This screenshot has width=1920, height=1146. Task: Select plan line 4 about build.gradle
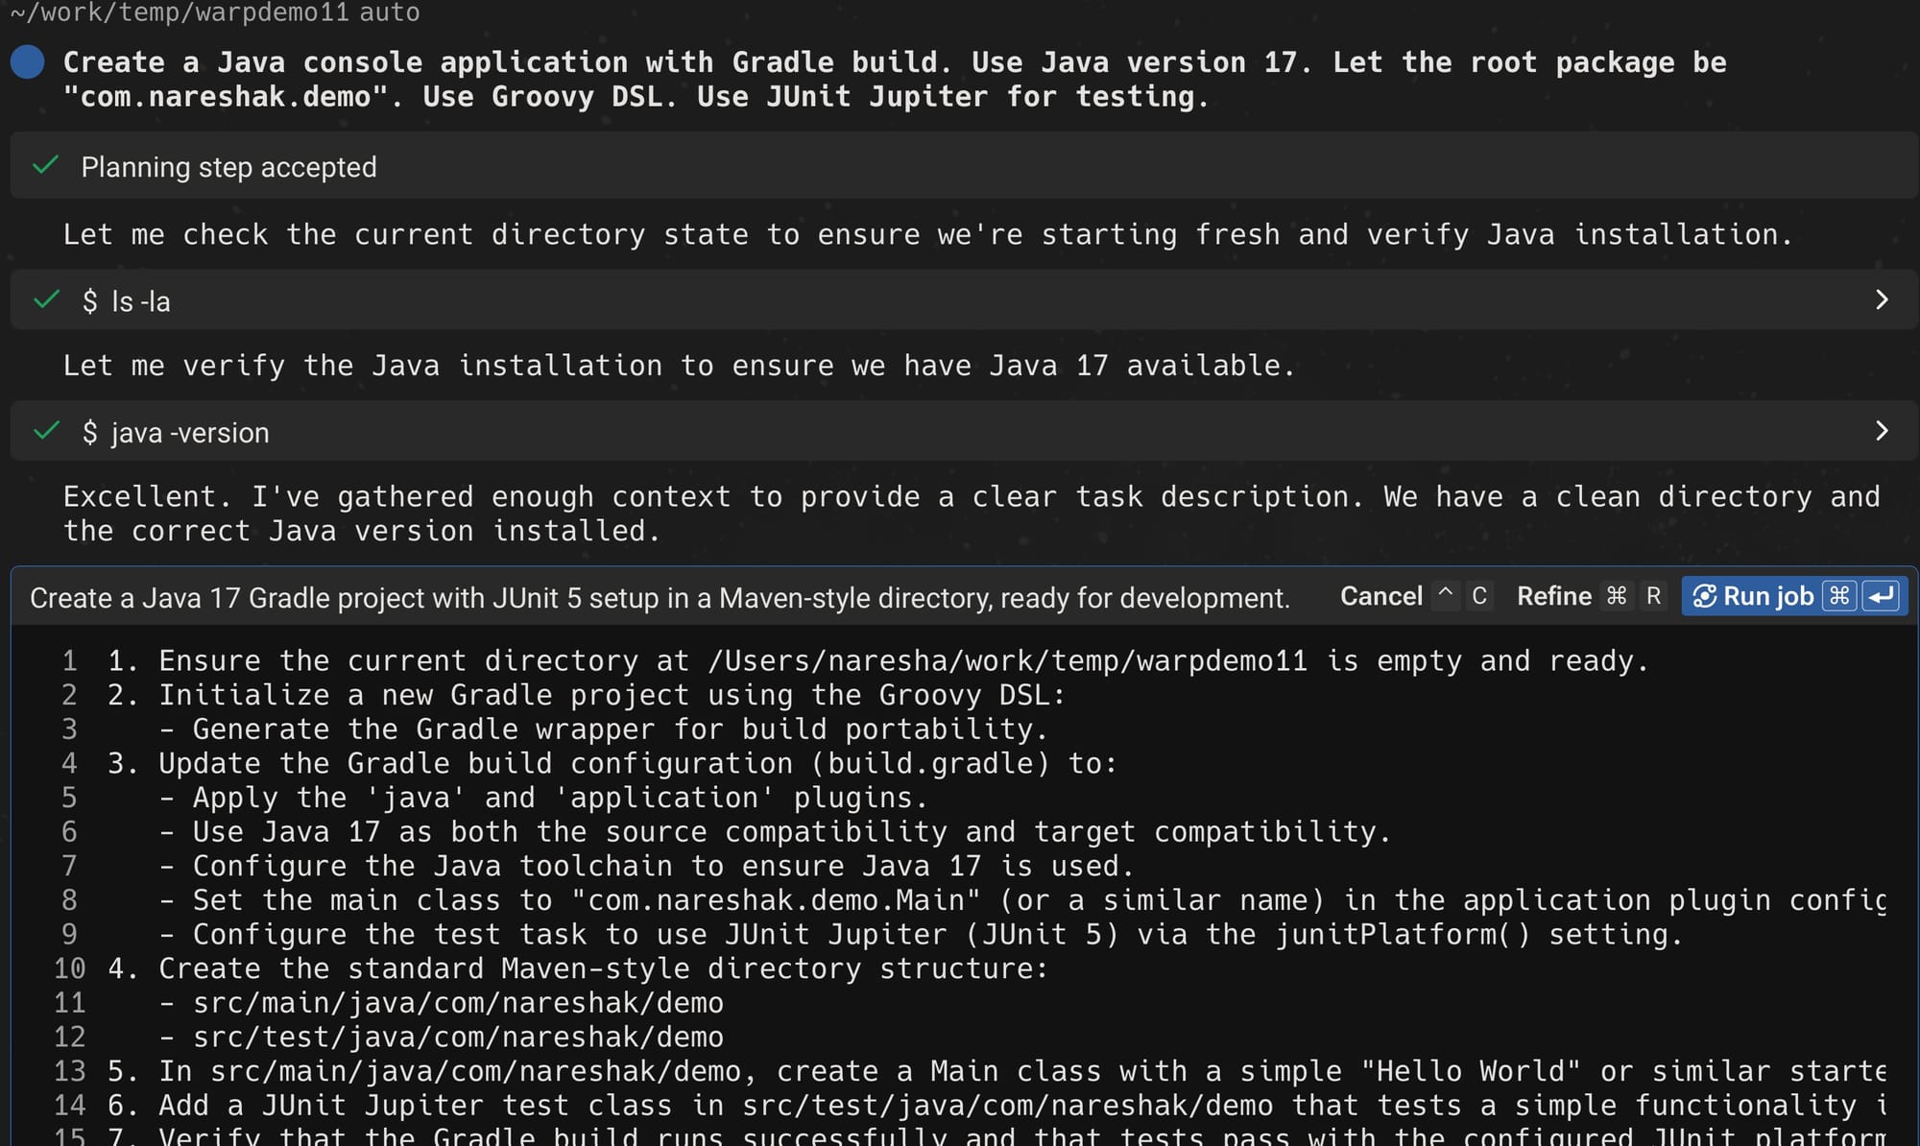[612, 764]
